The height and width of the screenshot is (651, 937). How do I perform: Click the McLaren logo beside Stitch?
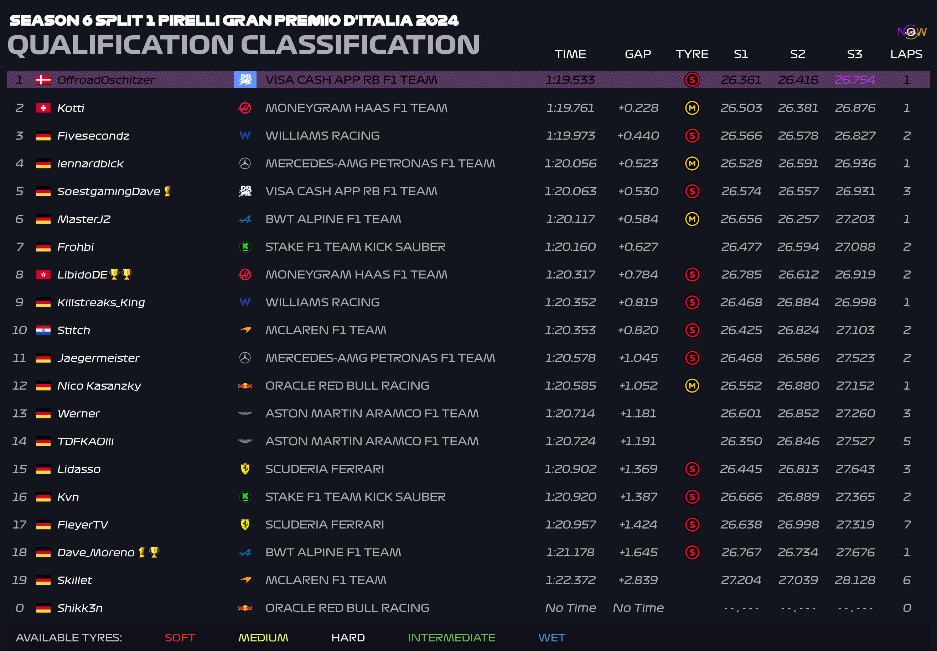[x=245, y=330]
